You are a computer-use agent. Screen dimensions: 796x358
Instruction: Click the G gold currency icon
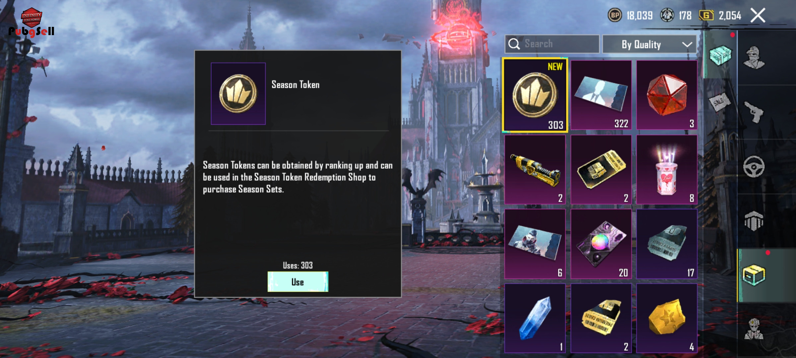[706, 15]
